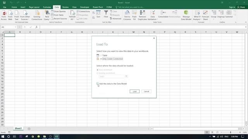248x139 pixels.
Task: Click Show Queries in Get & Transform
Action: tap(59, 11)
